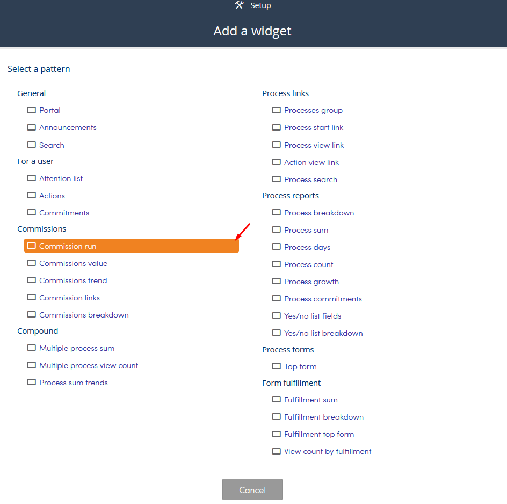Select the Search widget pattern
The height and width of the screenshot is (504, 507).
coord(52,145)
